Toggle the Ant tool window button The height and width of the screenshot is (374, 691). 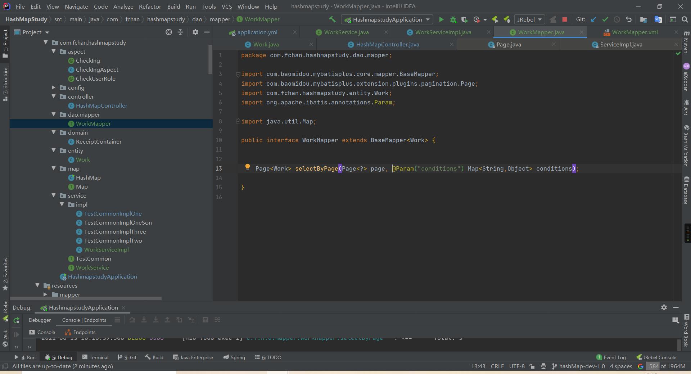click(686, 108)
